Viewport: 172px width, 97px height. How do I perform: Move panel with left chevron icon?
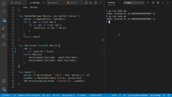click(163, 3)
